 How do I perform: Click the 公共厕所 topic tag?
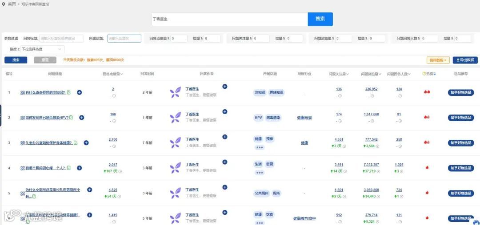tap(261, 193)
